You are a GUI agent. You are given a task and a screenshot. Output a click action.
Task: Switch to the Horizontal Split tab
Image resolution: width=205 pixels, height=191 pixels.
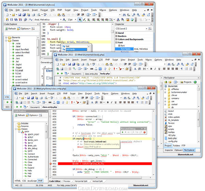(x=81, y=181)
